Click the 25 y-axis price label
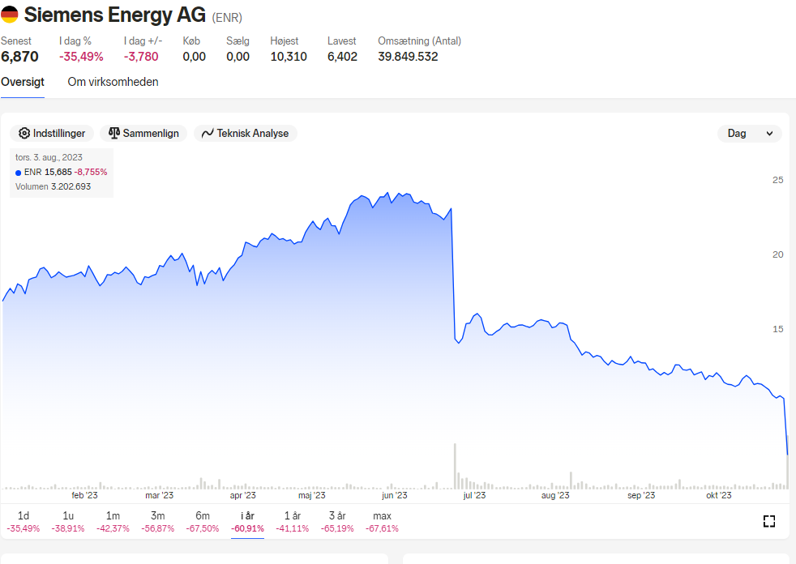The height and width of the screenshot is (564, 796). [777, 180]
